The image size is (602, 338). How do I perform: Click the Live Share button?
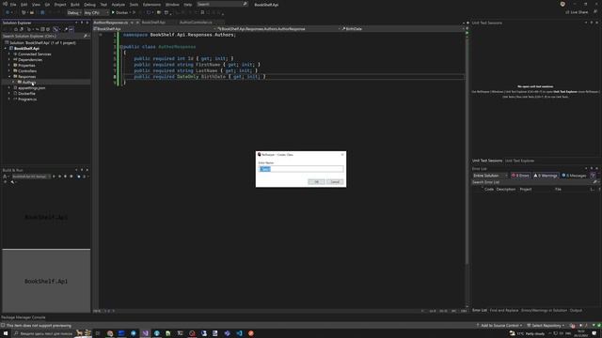click(x=577, y=12)
